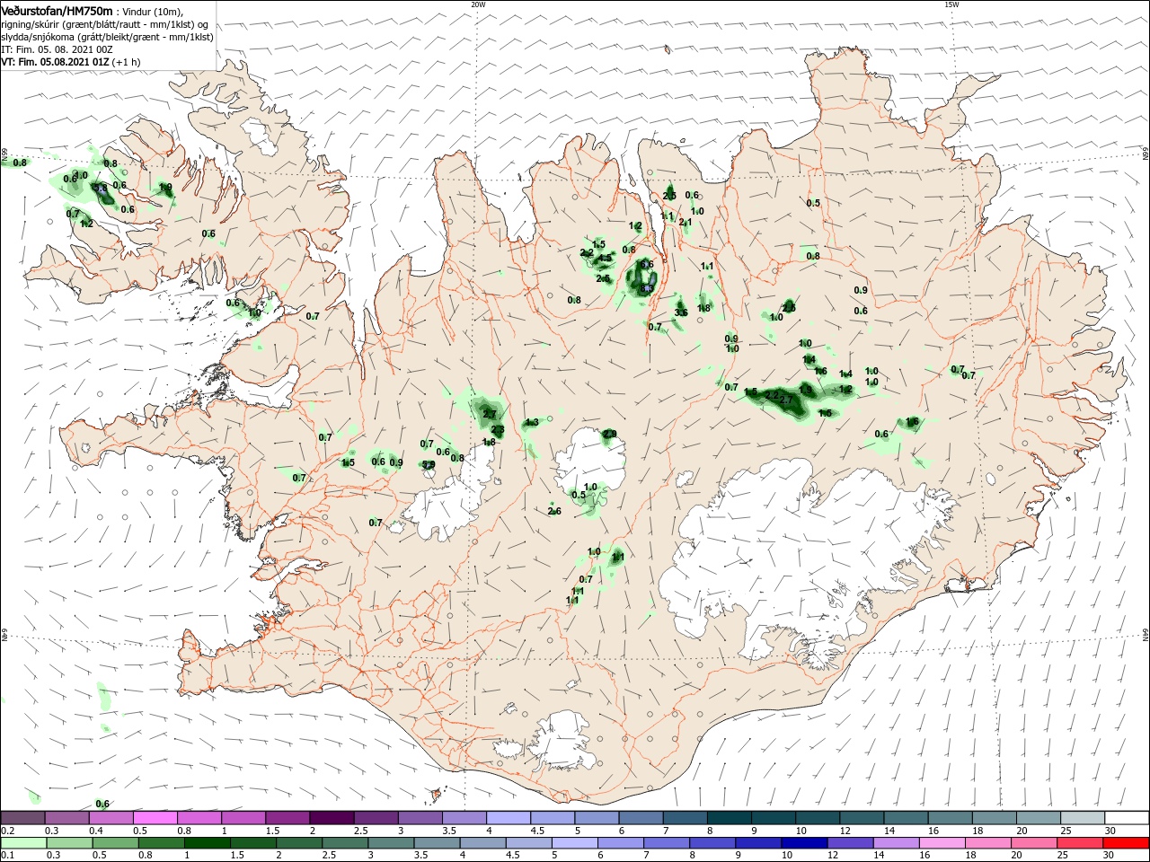The image size is (1150, 862).
Task: Click upper legend swatch between 4.5 and 5
Action: (553, 818)
